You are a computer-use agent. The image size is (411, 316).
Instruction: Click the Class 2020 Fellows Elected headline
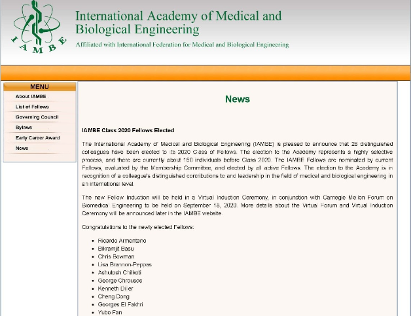tap(128, 131)
